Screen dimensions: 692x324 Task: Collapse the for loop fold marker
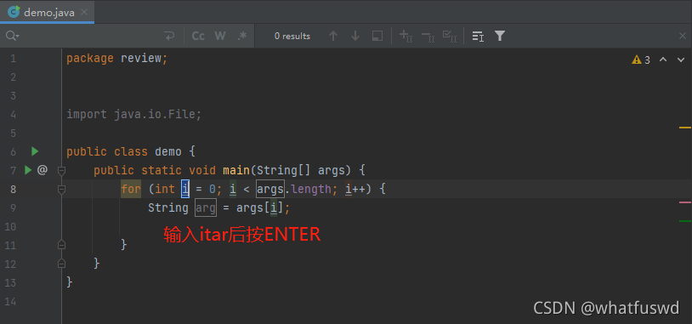(x=61, y=190)
